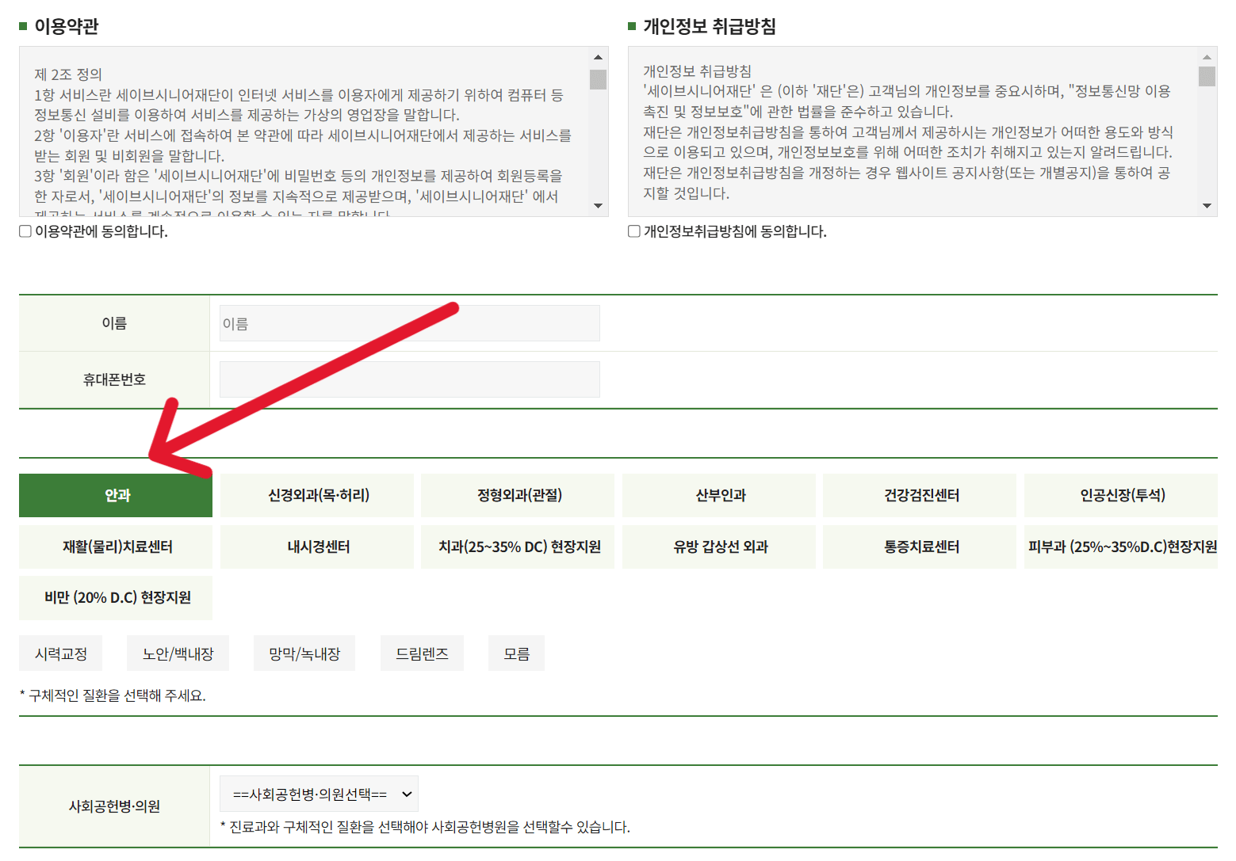
Task: Click the 휴대폰번호 phone number field
Action: point(409,379)
